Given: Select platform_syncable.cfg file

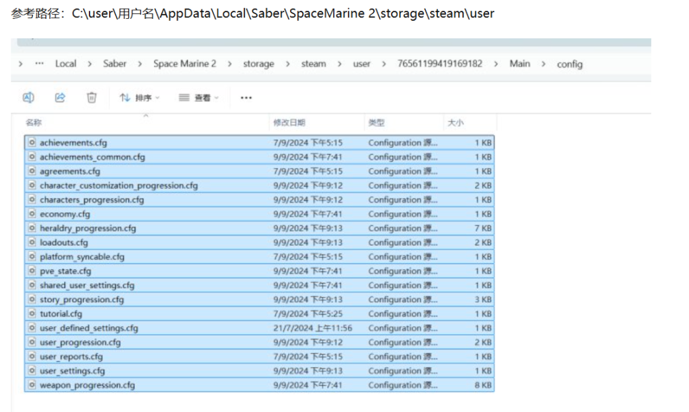Looking at the screenshot, I should point(259,257).
